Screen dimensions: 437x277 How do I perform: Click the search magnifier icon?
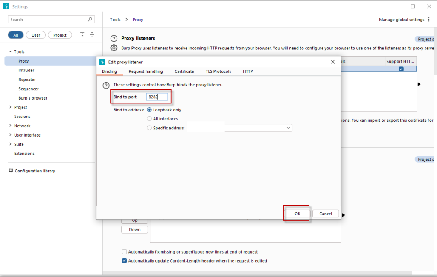pos(90,19)
